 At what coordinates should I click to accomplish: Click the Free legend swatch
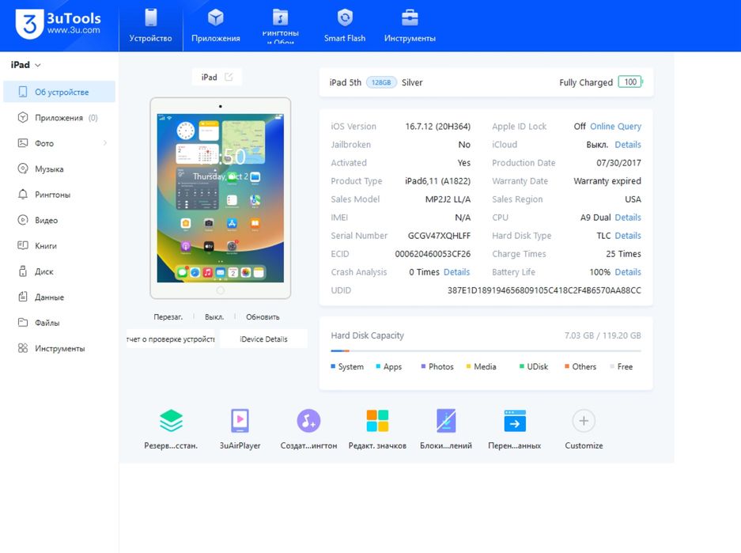612,366
